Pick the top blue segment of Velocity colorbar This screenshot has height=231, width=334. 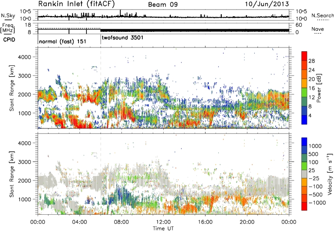click(304, 142)
